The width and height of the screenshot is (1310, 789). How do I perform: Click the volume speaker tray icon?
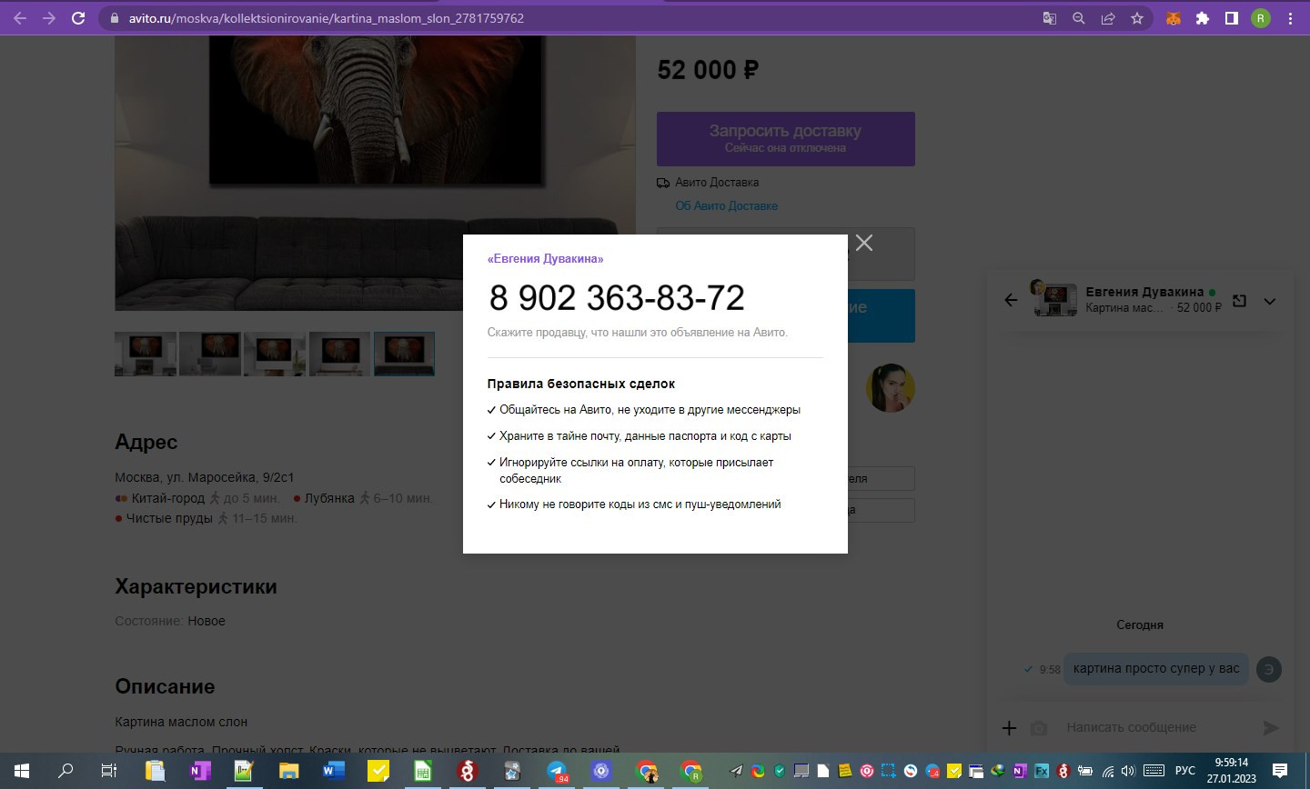coord(1128,771)
